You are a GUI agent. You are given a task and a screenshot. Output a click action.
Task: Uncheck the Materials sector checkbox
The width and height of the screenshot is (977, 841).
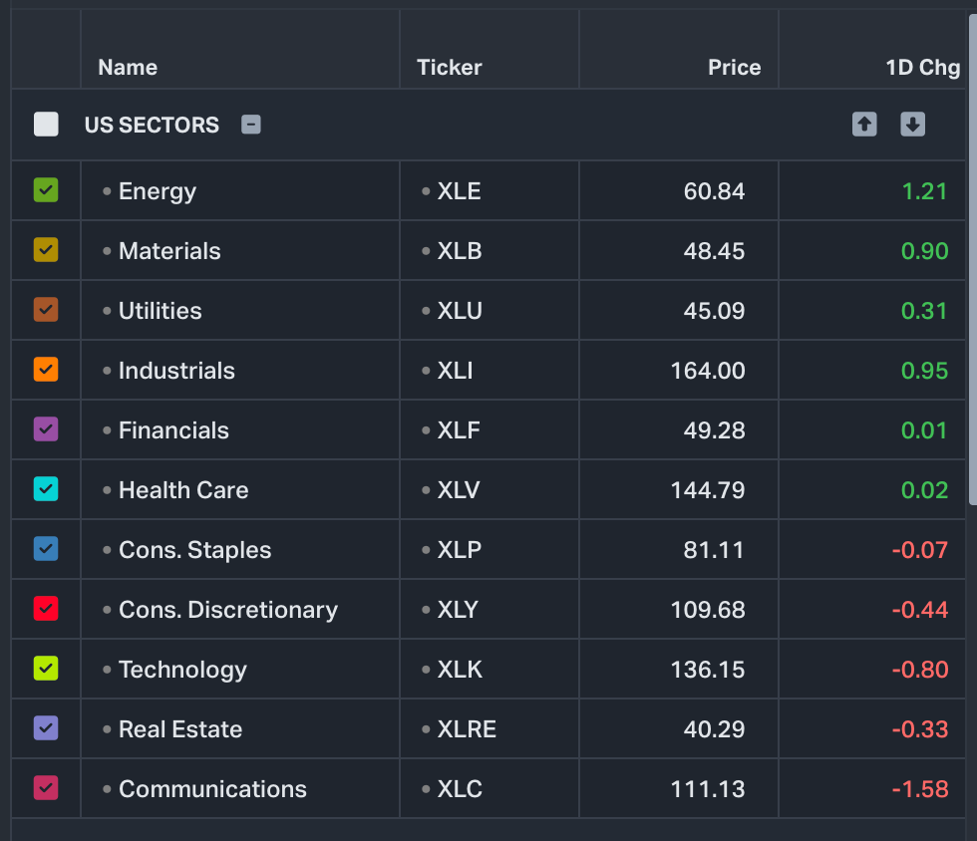click(x=46, y=250)
